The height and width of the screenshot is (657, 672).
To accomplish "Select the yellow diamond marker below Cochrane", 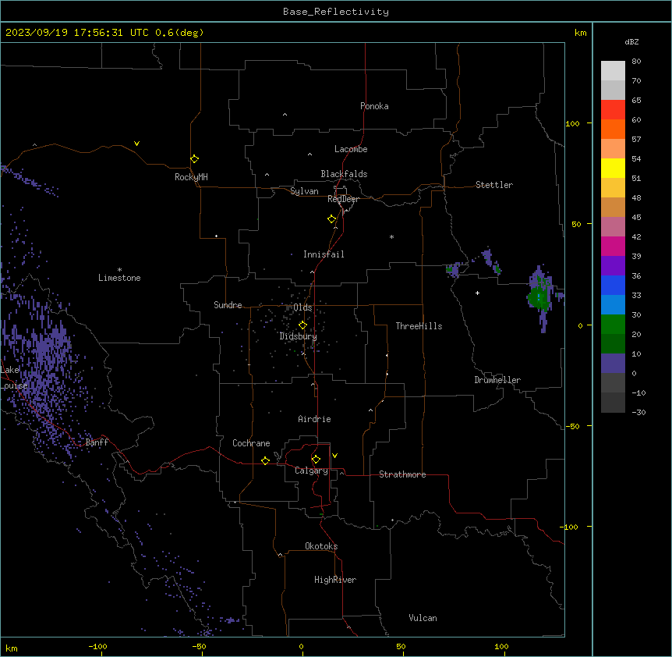I will 265,460.
